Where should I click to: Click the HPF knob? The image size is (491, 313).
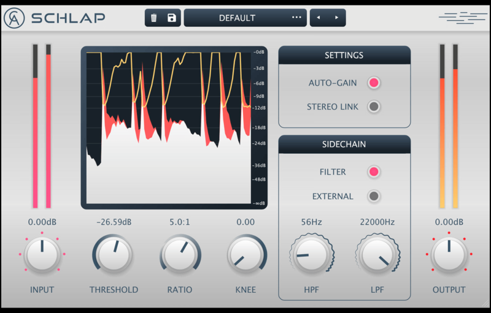(312, 255)
